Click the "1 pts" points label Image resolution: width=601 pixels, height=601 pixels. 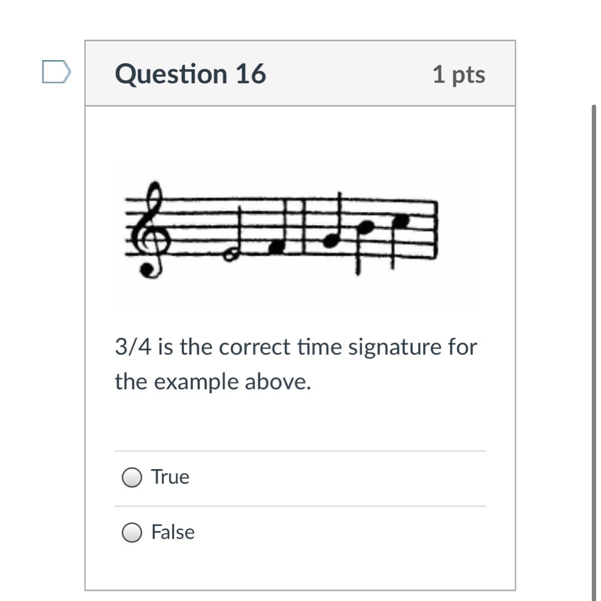(x=459, y=74)
